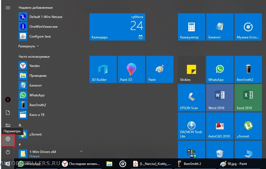Image resolution: width=266 pixels, height=169 pixels.
Task: Expand the Start menu hamburger navigation button
Action: tap(8, 8)
